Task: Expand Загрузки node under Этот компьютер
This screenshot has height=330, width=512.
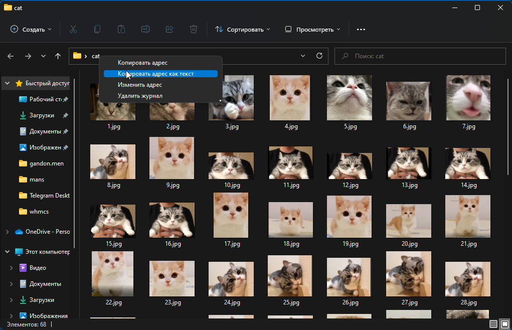Action: tap(11, 300)
